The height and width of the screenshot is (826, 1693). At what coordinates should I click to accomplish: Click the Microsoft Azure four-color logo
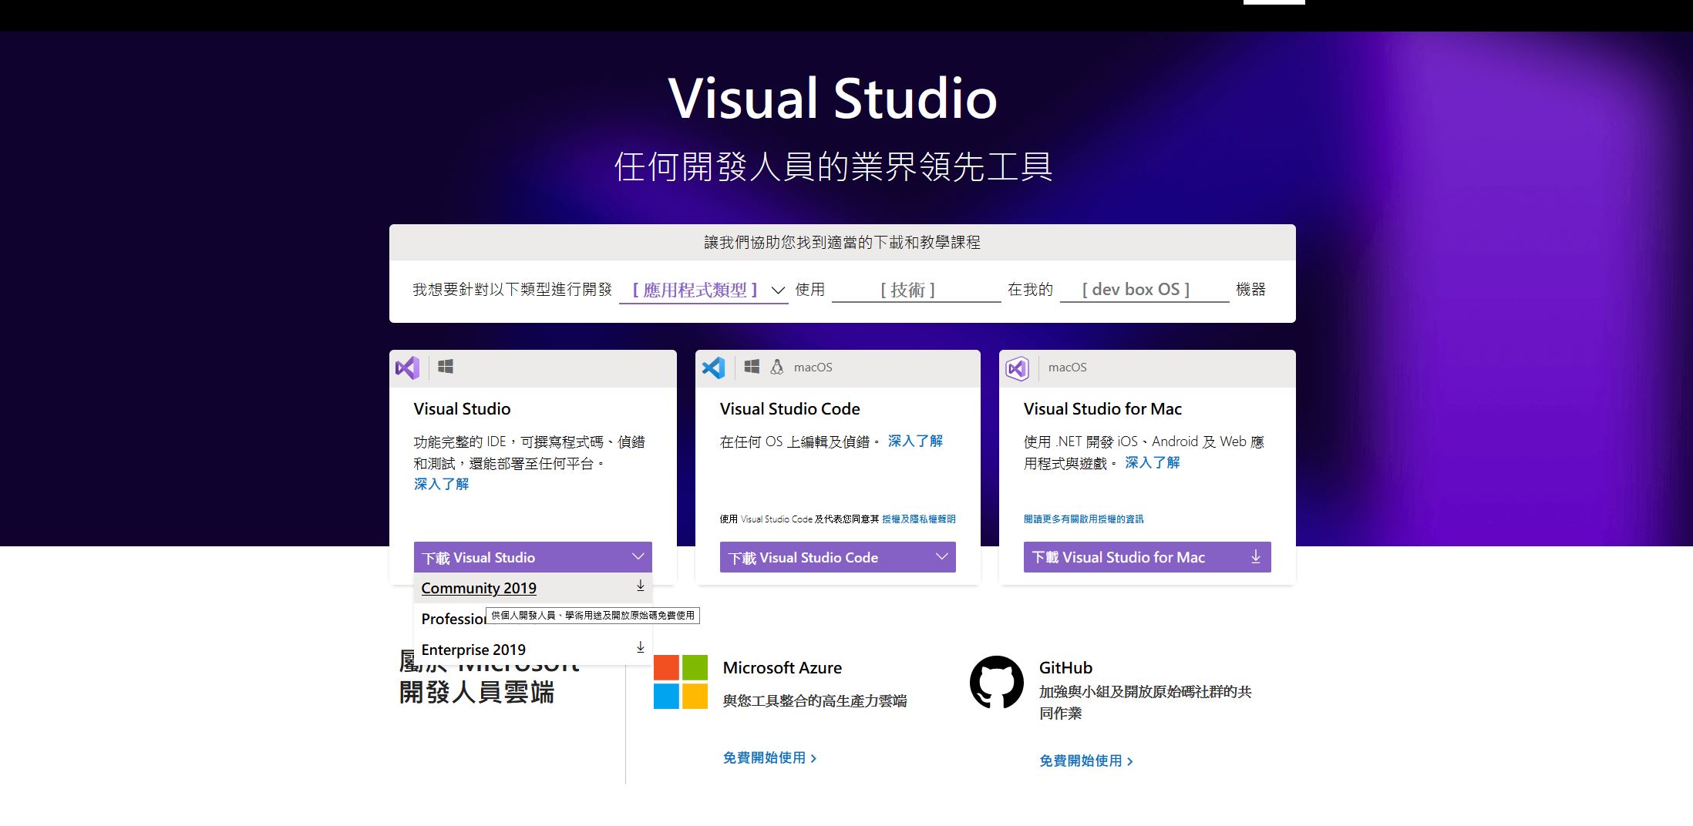pos(681,682)
